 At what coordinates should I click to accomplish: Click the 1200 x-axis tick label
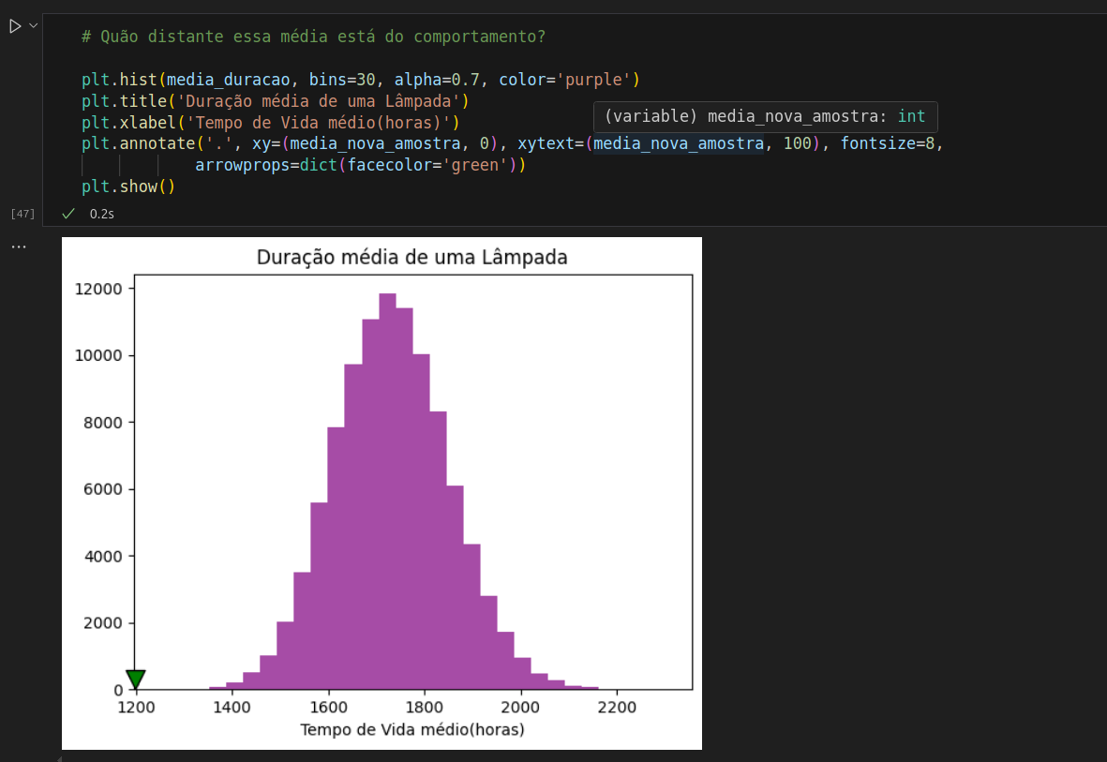tap(136, 708)
